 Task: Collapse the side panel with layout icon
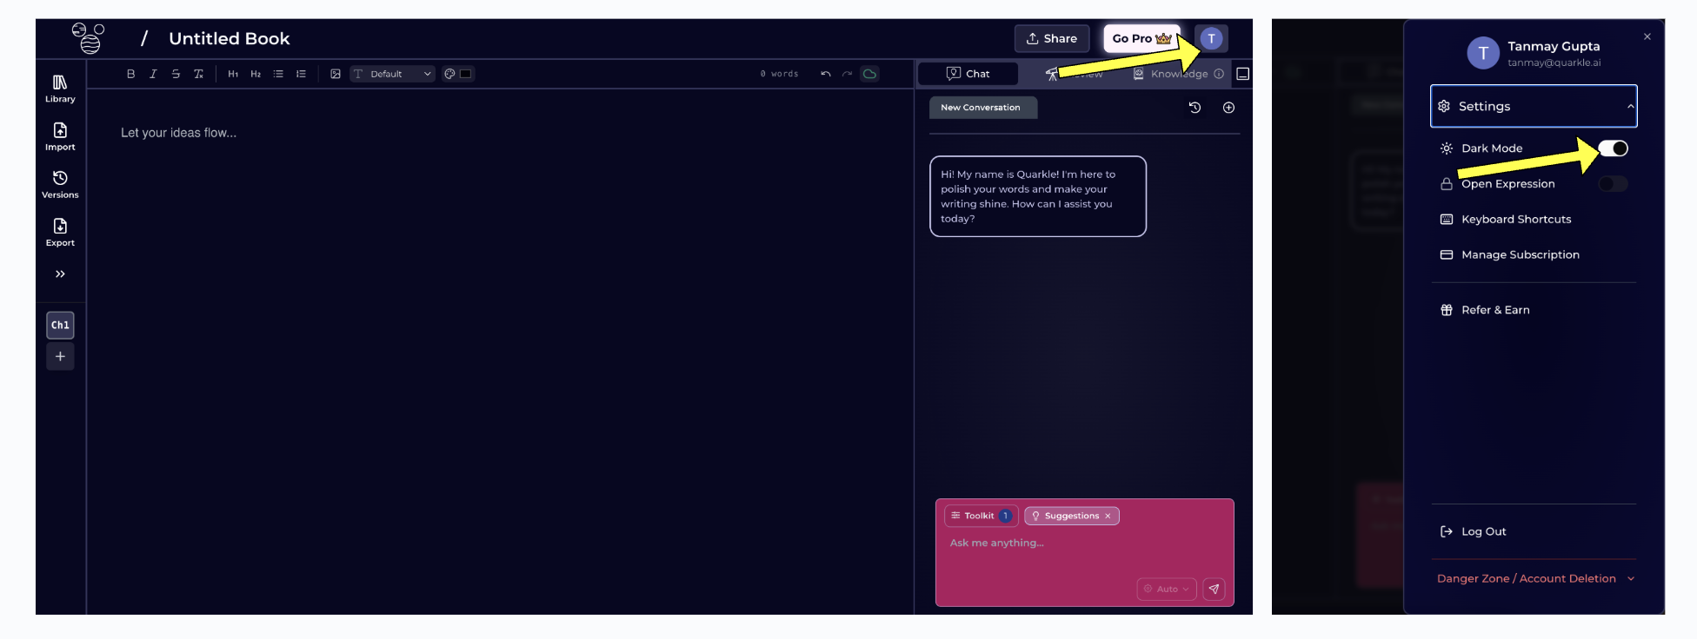(x=1243, y=74)
